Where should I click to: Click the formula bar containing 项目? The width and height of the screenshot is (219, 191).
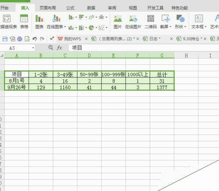pyautogui.click(x=144, y=48)
